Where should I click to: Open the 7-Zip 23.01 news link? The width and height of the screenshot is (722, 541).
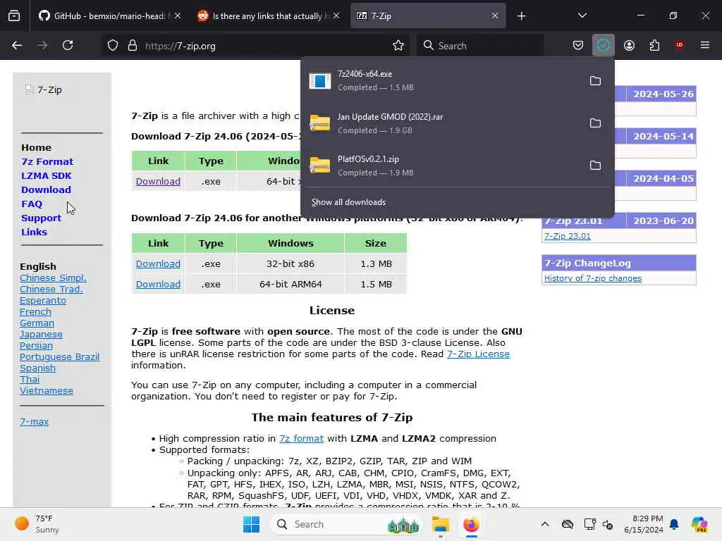(568, 236)
